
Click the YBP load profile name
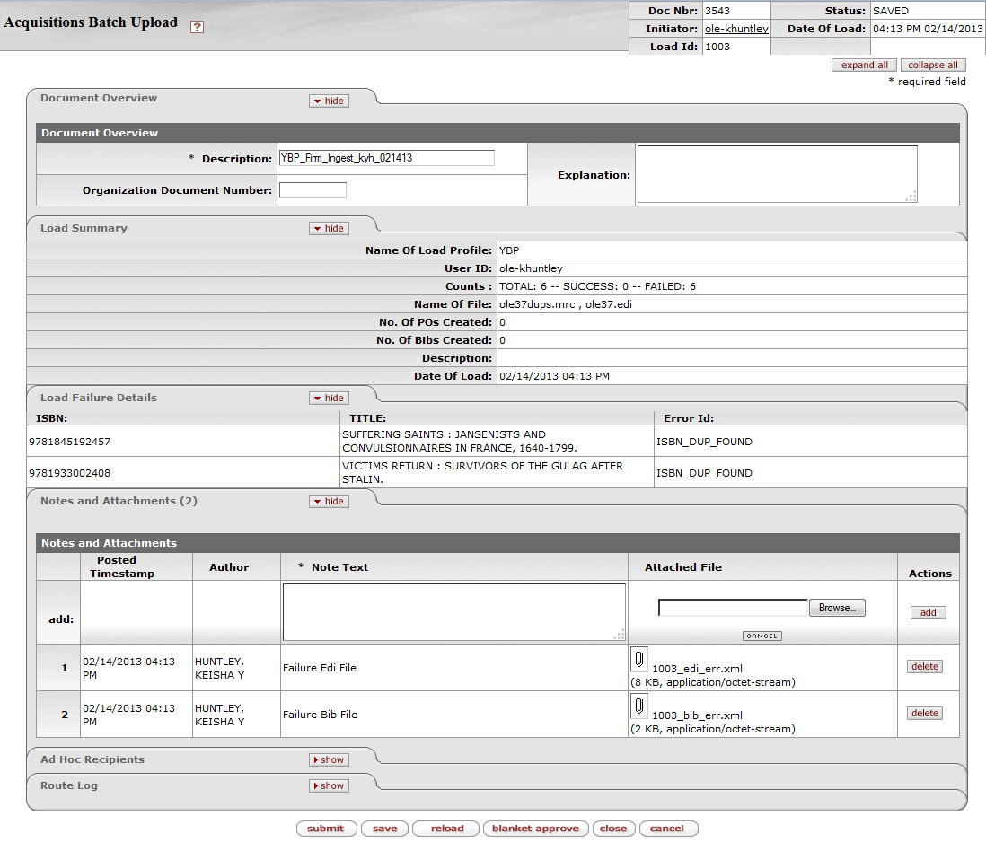509,250
